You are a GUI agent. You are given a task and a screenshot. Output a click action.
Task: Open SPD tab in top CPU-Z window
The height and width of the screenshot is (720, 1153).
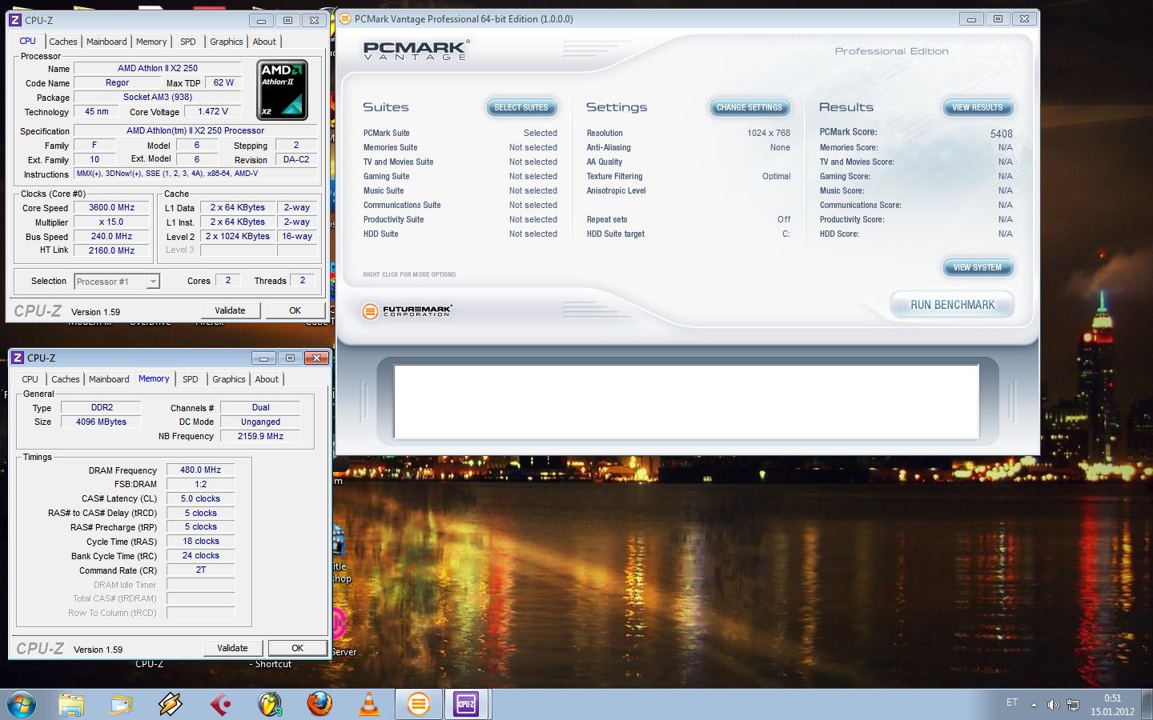(x=188, y=42)
